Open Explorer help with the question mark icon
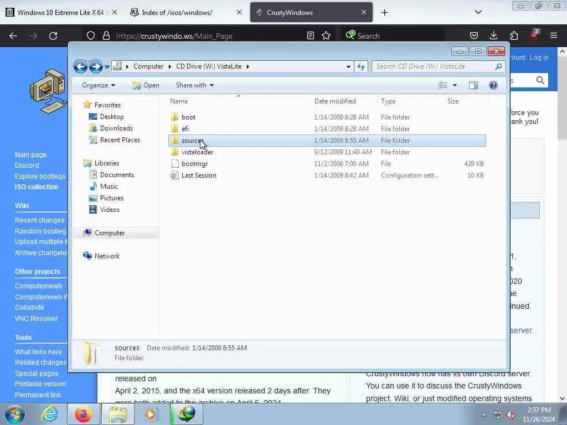 493,85
